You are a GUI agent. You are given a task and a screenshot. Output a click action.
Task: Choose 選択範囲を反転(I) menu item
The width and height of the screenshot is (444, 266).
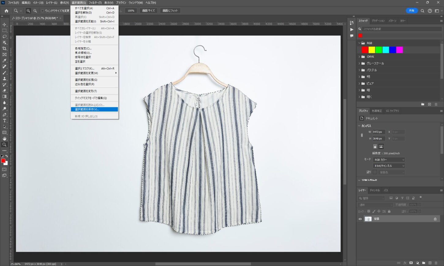click(94, 21)
